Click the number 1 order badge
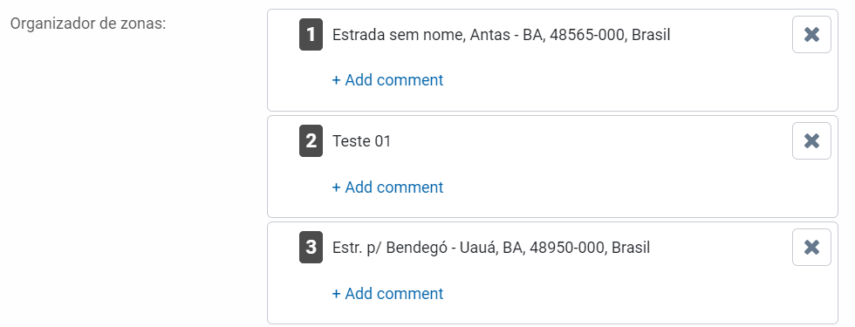This screenshot has height=327, width=855. (x=311, y=34)
